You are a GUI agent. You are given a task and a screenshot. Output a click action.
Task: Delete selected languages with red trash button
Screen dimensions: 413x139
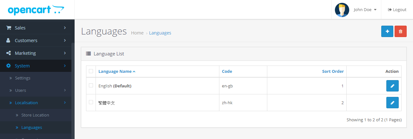click(401, 31)
